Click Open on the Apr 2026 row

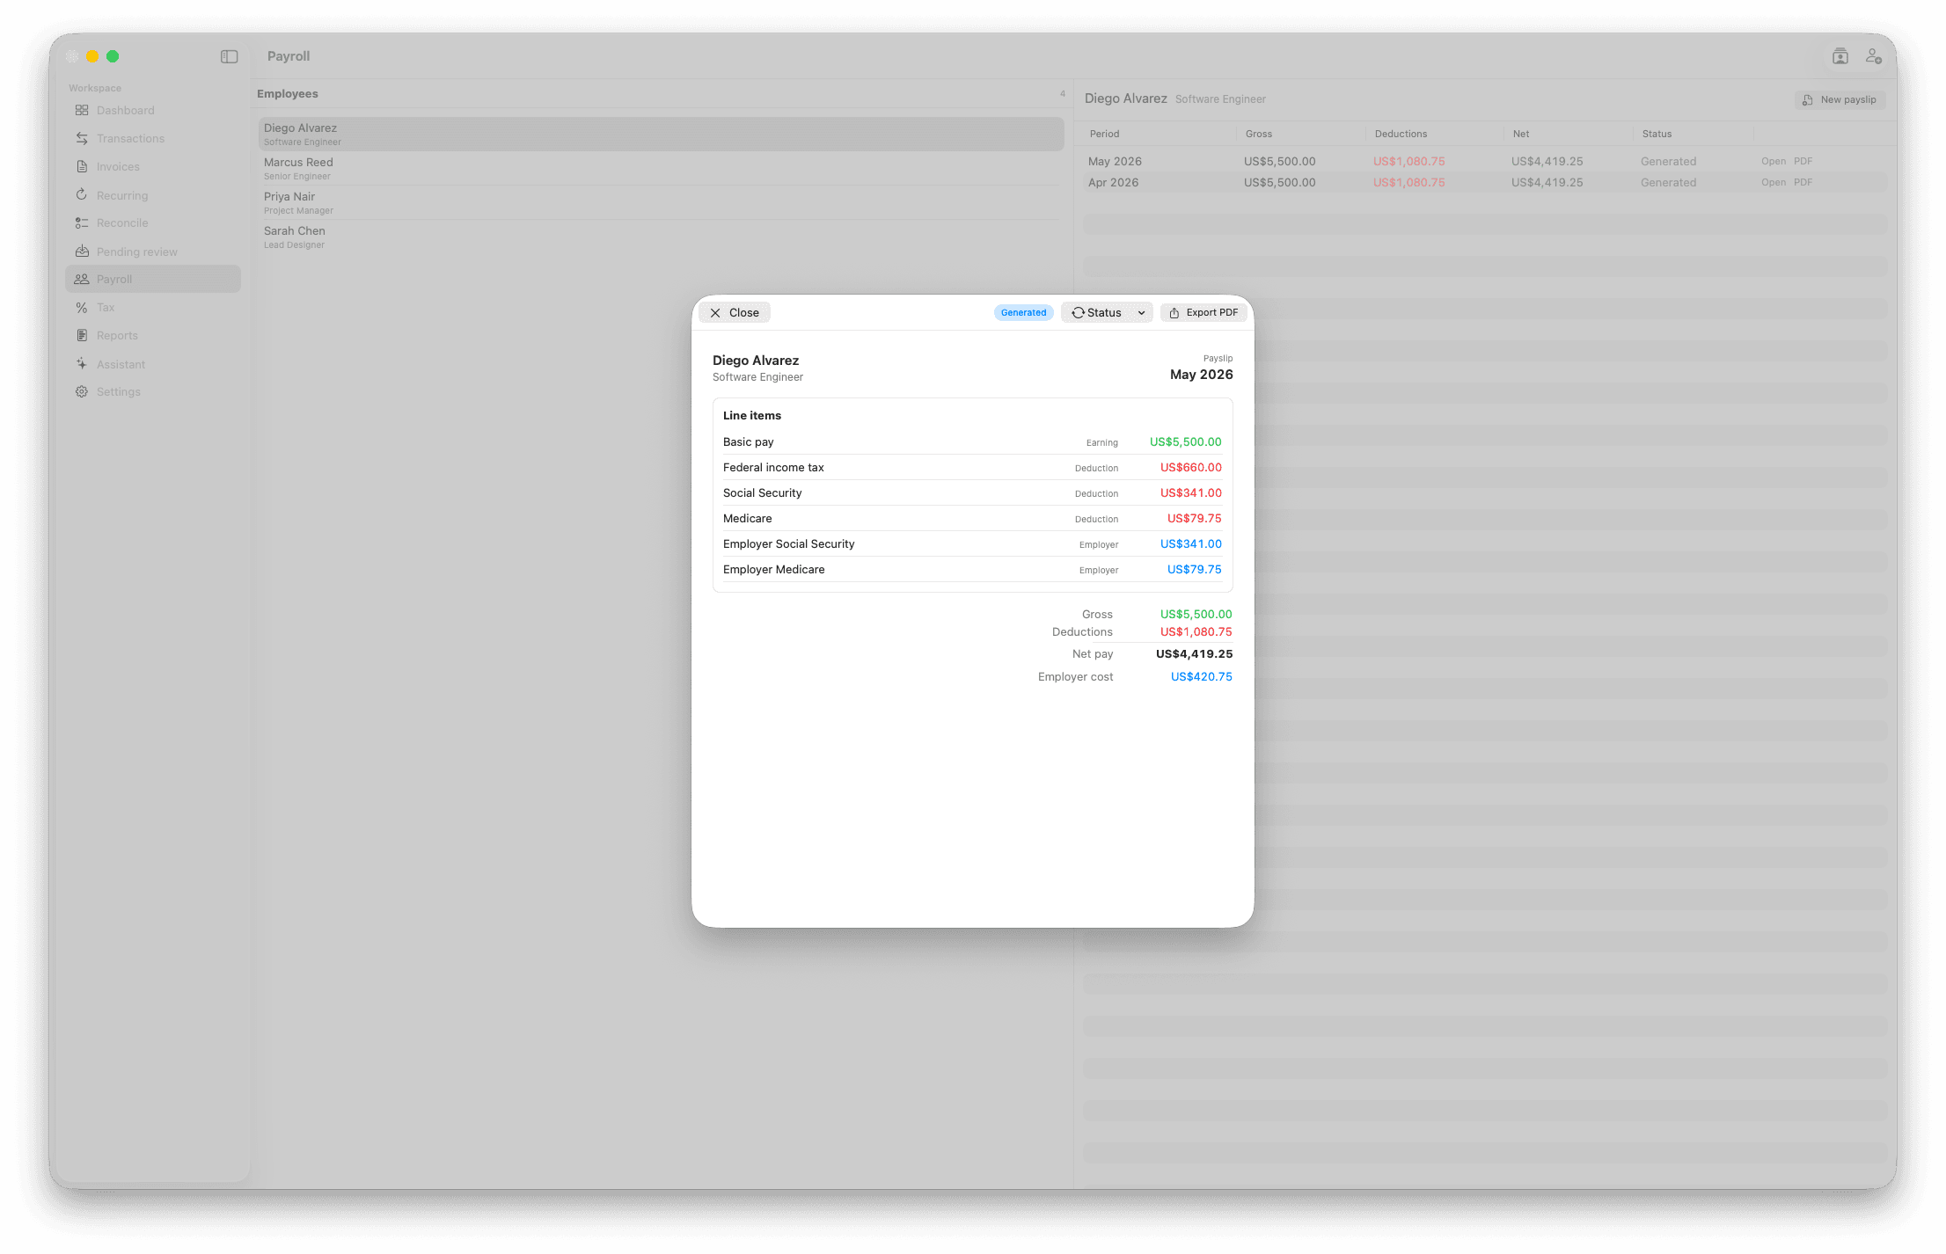click(1774, 183)
